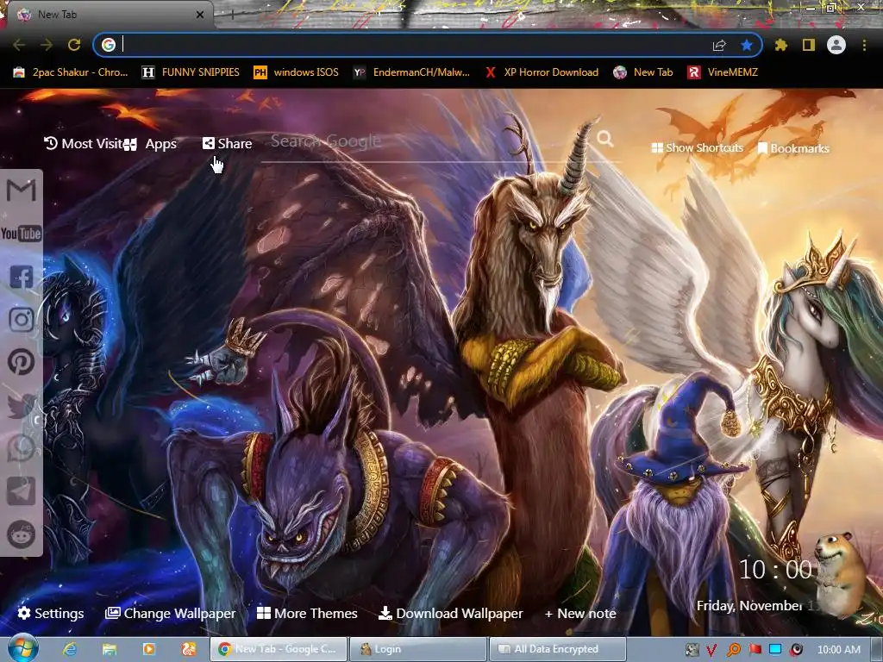Image resolution: width=883 pixels, height=662 pixels.
Task: Close the New Tab browser tab
Action: point(200,15)
